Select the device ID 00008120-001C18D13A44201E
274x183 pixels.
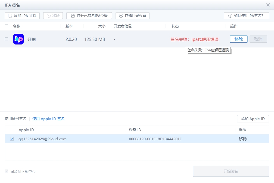[155, 139]
